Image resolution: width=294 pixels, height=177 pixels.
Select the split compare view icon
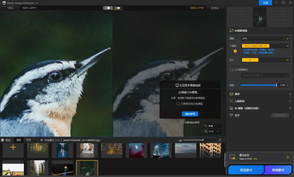pyautogui.click(x=108, y=8)
